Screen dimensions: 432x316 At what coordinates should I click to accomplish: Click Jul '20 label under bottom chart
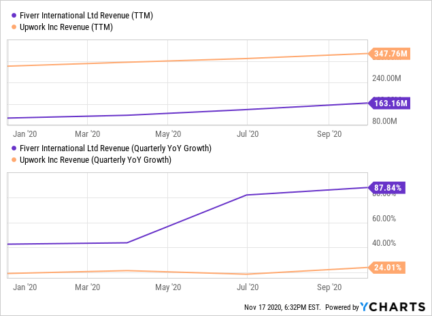(248, 287)
